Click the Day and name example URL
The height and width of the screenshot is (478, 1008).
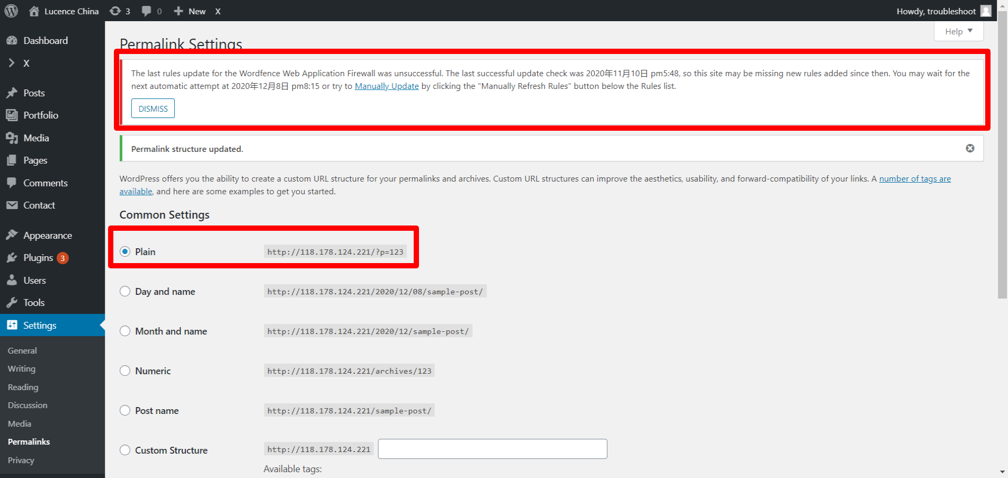click(375, 292)
